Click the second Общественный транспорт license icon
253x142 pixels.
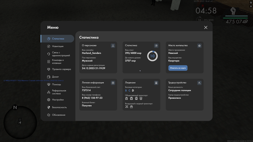click(x=131, y=98)
